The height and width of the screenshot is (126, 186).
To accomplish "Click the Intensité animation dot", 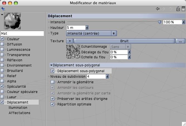I will (49, 22).
